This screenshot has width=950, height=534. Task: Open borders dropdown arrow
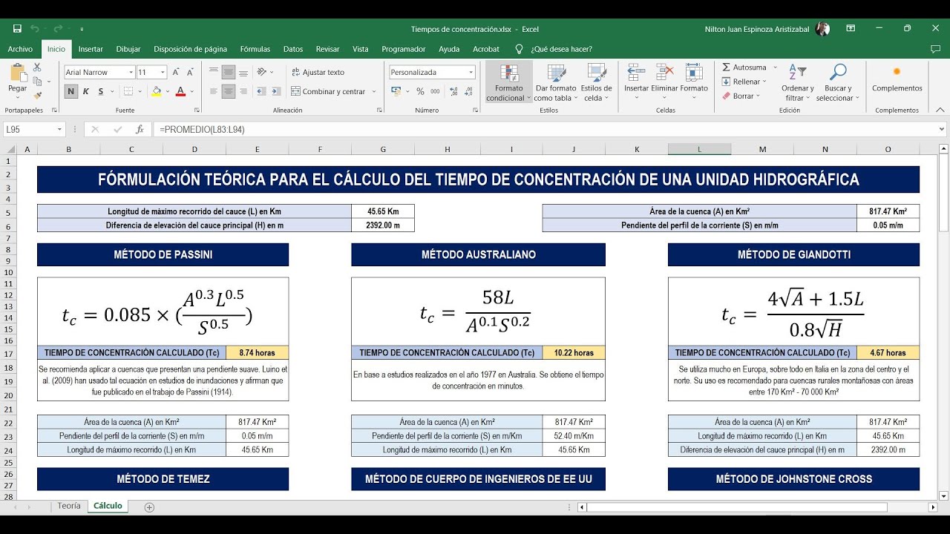[x=141, y=92]
